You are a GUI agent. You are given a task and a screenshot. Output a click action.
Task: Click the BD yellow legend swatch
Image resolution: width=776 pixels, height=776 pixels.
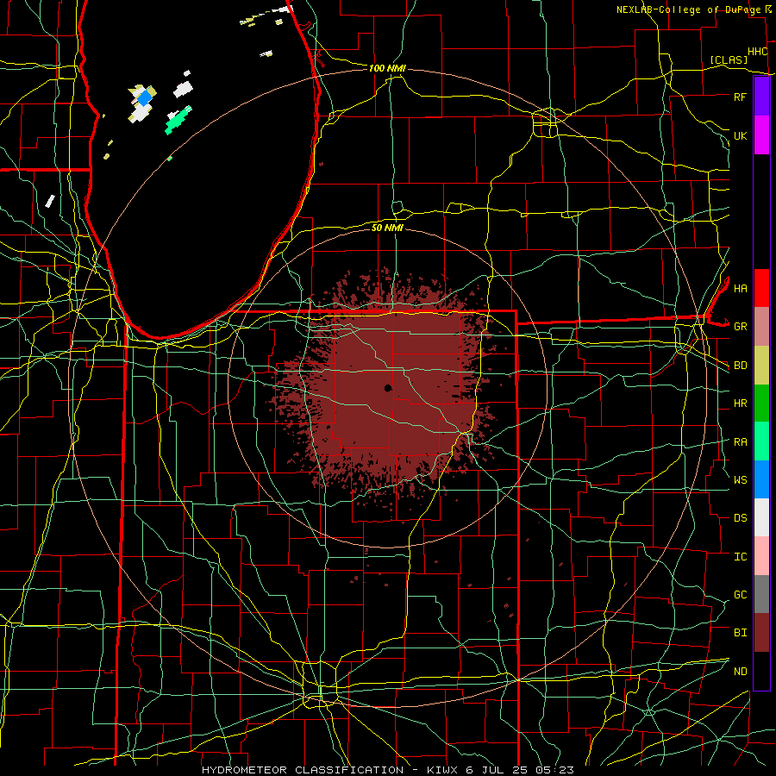761,366
